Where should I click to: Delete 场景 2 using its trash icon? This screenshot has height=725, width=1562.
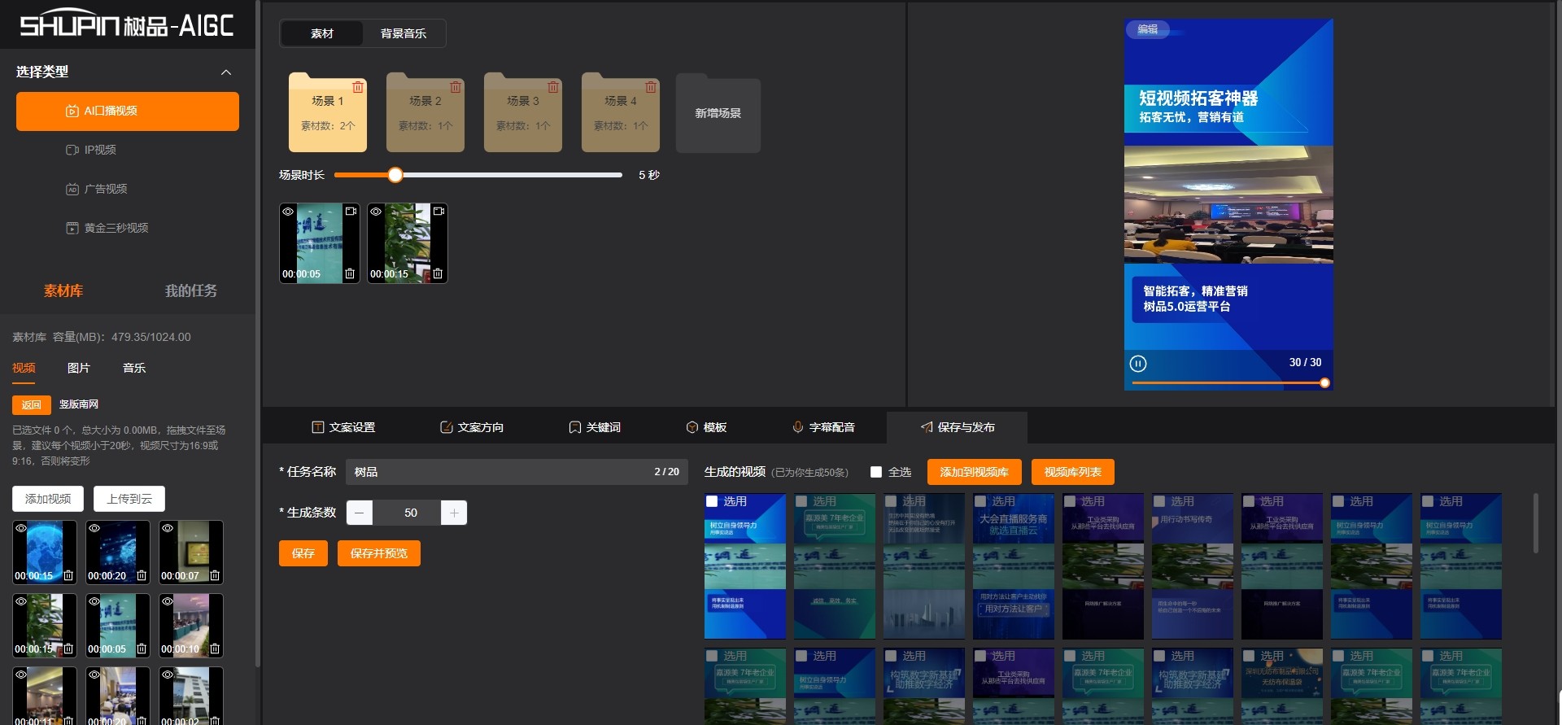(x=456, y=87)
